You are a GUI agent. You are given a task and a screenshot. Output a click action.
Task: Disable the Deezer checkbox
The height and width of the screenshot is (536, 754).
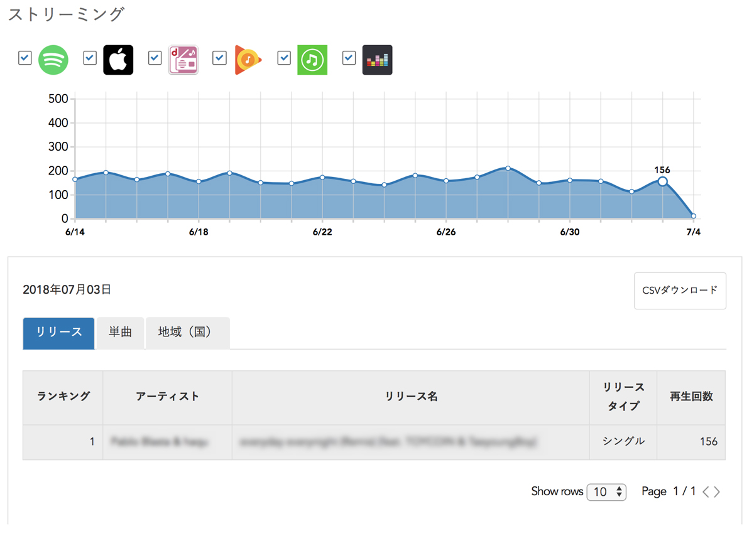pos(349,58)
